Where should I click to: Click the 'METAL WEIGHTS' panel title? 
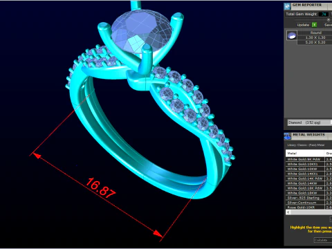[x=308, y=135]
